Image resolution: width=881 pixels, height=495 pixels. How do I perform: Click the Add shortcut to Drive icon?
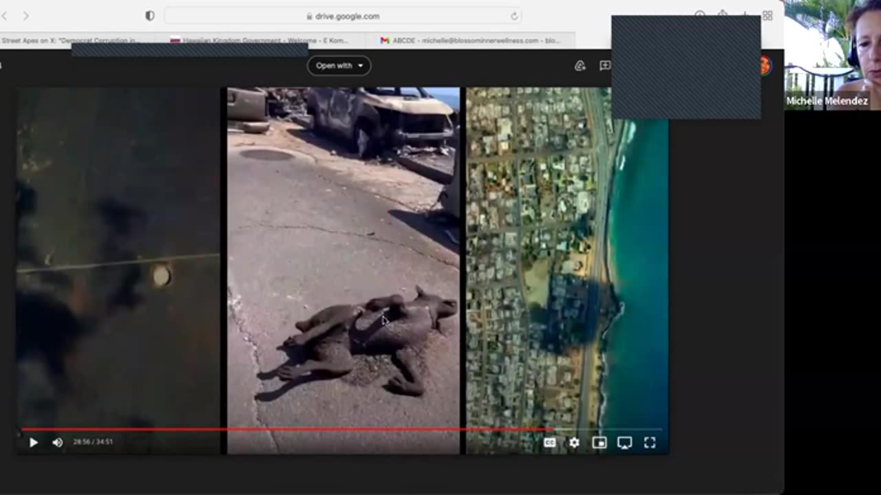tap(580, 65)
